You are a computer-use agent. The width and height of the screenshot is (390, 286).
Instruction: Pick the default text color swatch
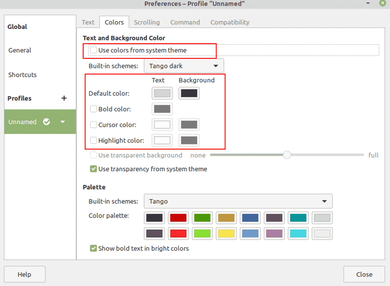coord(162,93)
